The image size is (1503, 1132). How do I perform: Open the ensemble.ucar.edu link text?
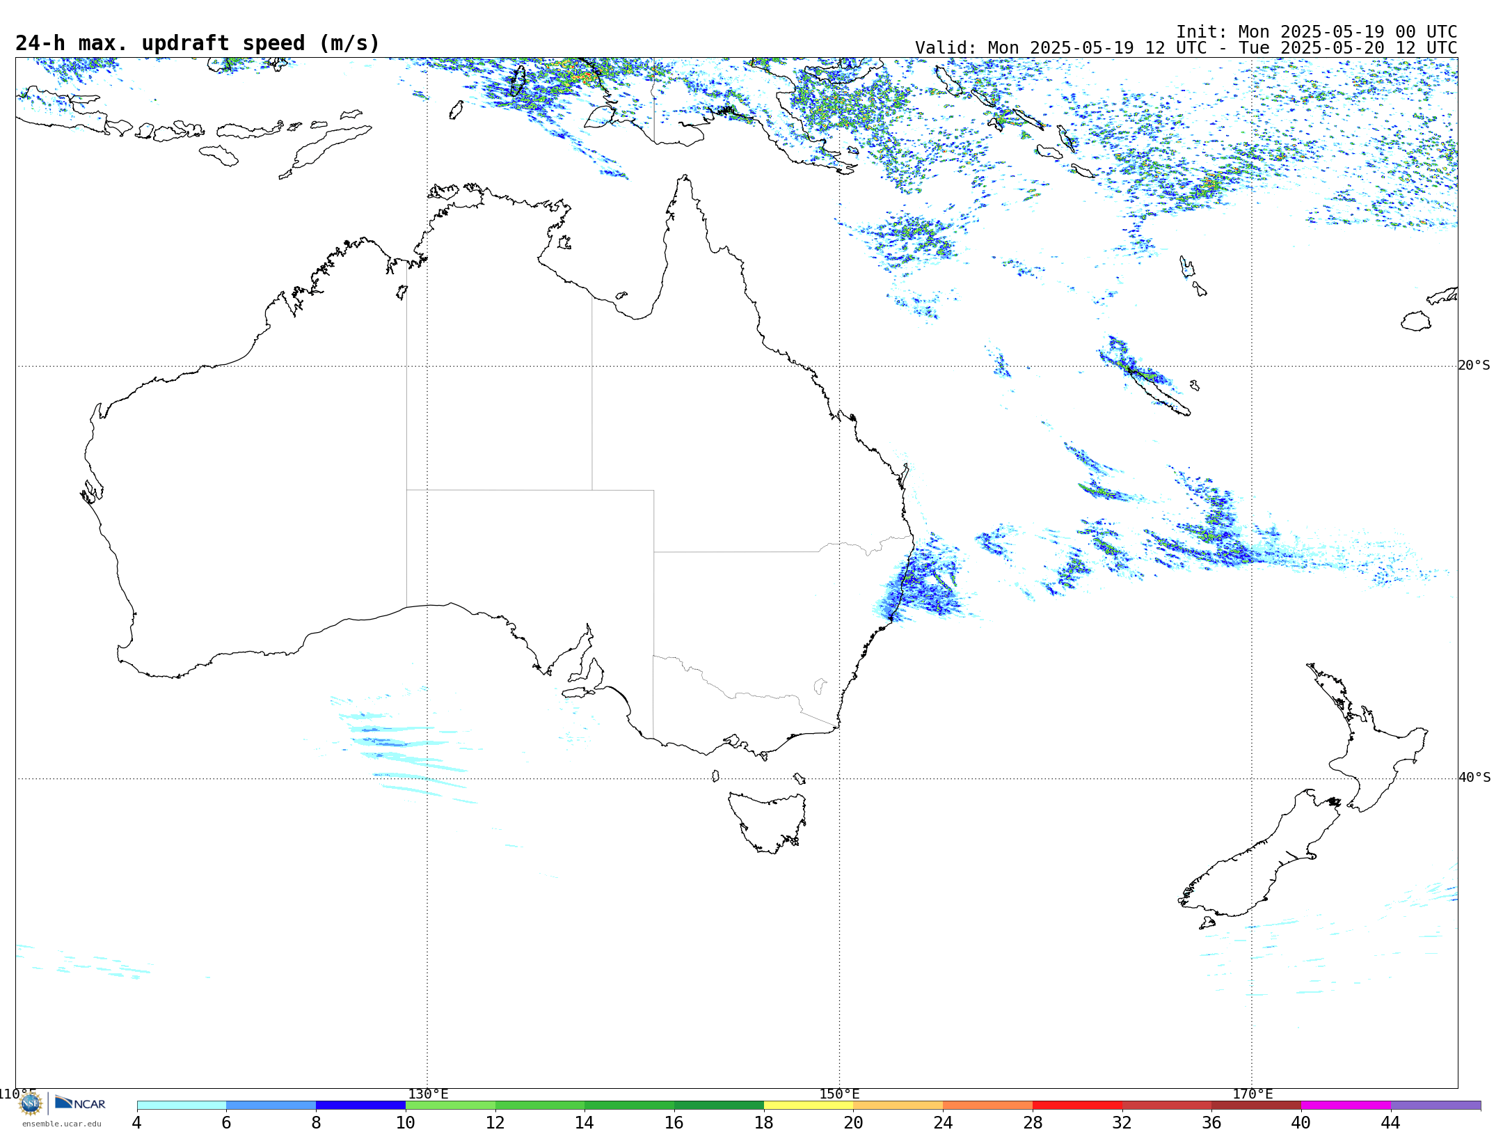point(61,1124)
